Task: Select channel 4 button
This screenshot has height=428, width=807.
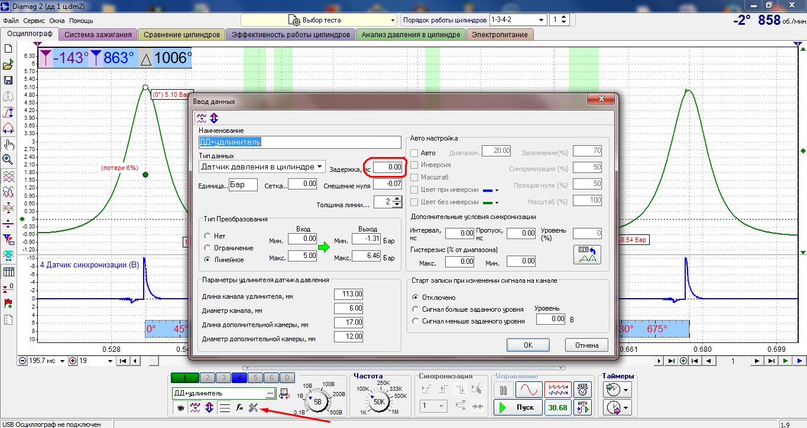Action: [239, 378]
